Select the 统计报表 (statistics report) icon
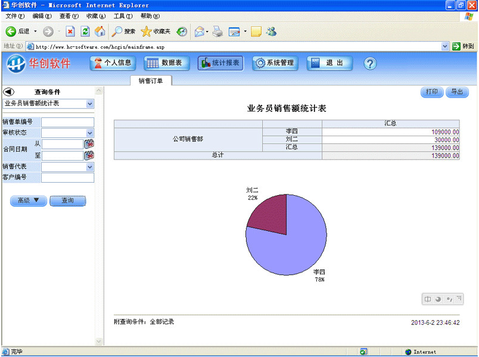The width and height of the screenshot is (479, 357). click(220, 62)
